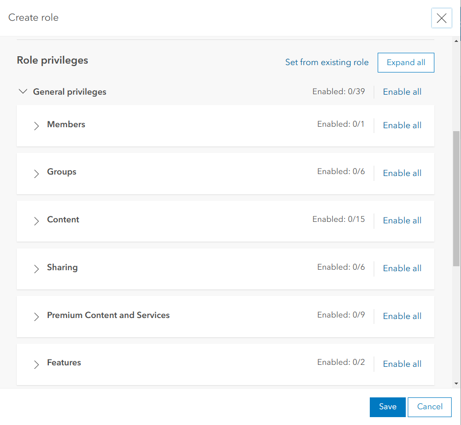
Task: Save the new role
Action: click(388, 407)
